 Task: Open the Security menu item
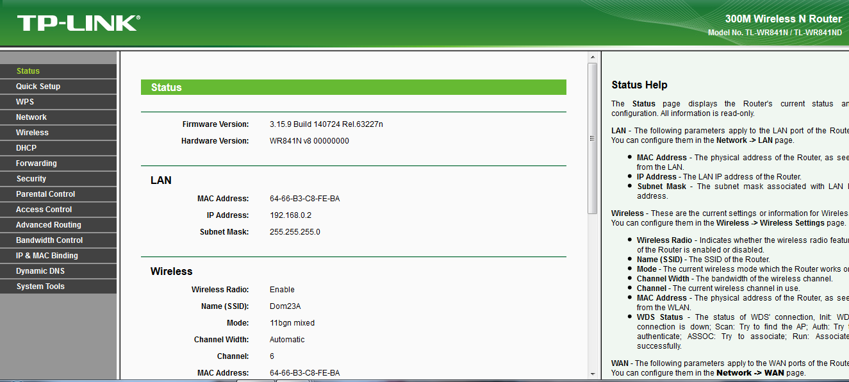click(31, 179)
